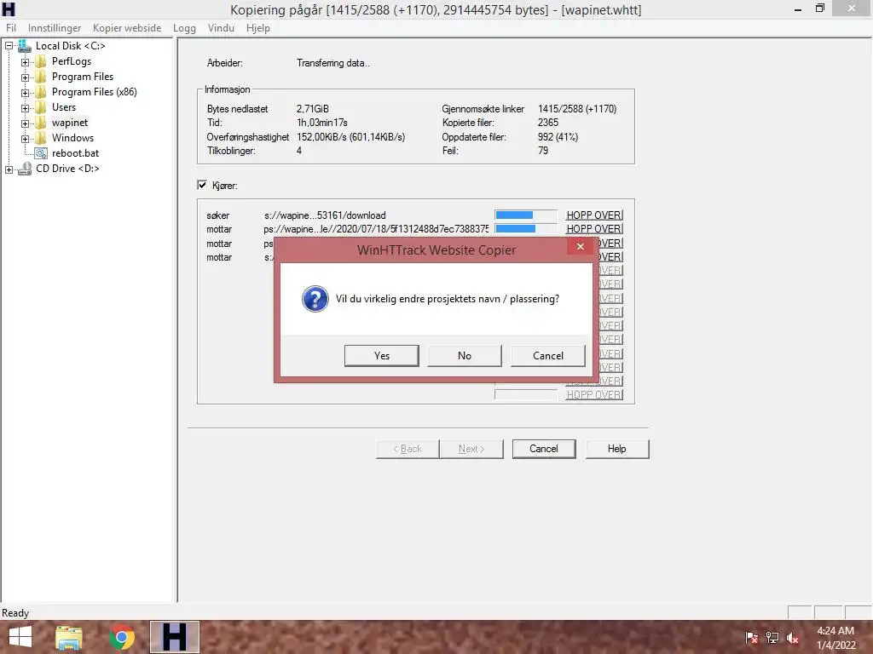Open the Kopier webside menu
The image size is (873, 654).
[x=127, y=28]
